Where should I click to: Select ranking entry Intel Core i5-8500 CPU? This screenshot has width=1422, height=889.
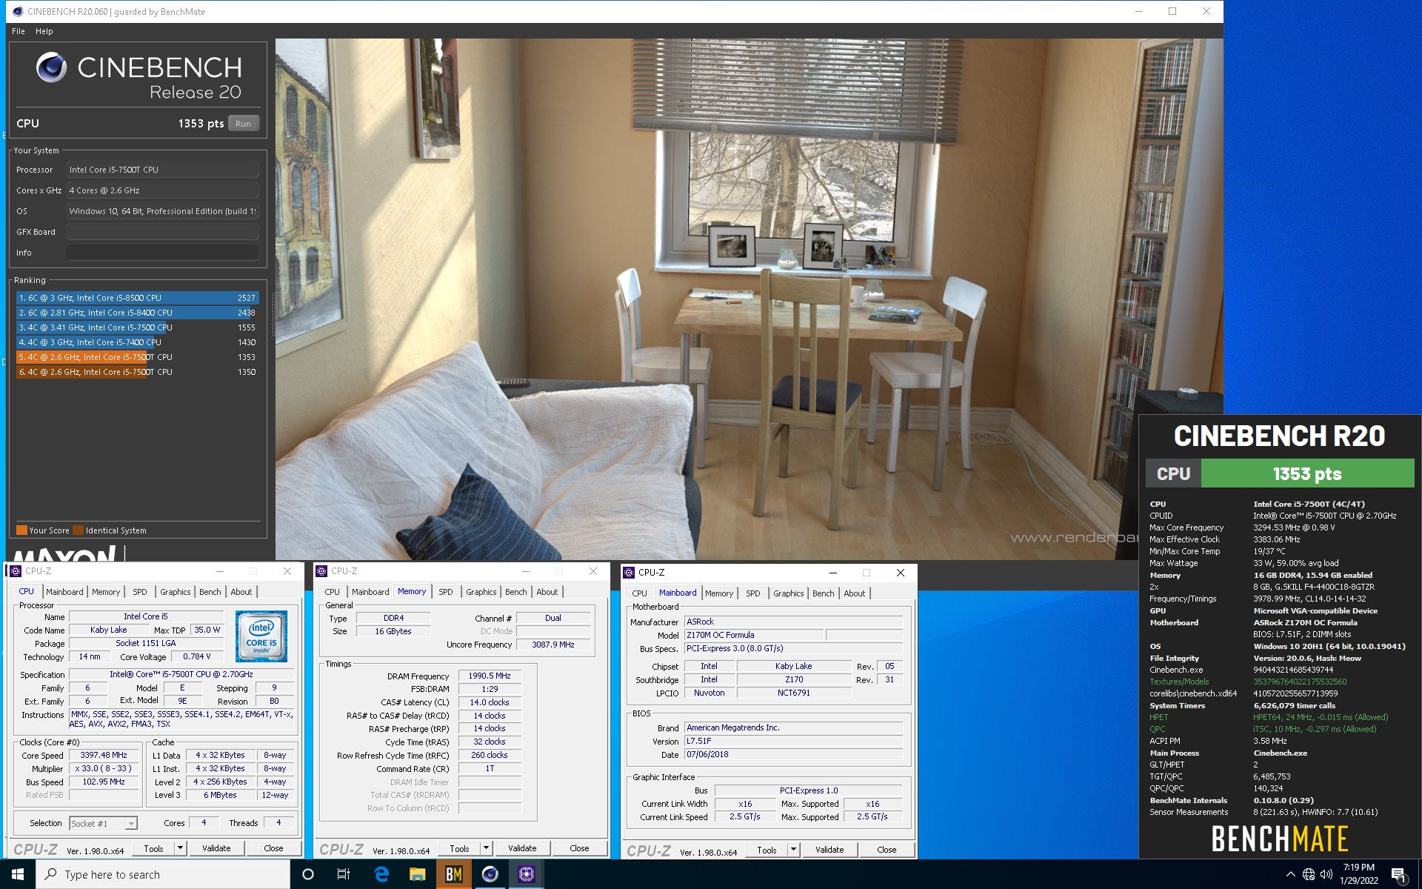137,298
